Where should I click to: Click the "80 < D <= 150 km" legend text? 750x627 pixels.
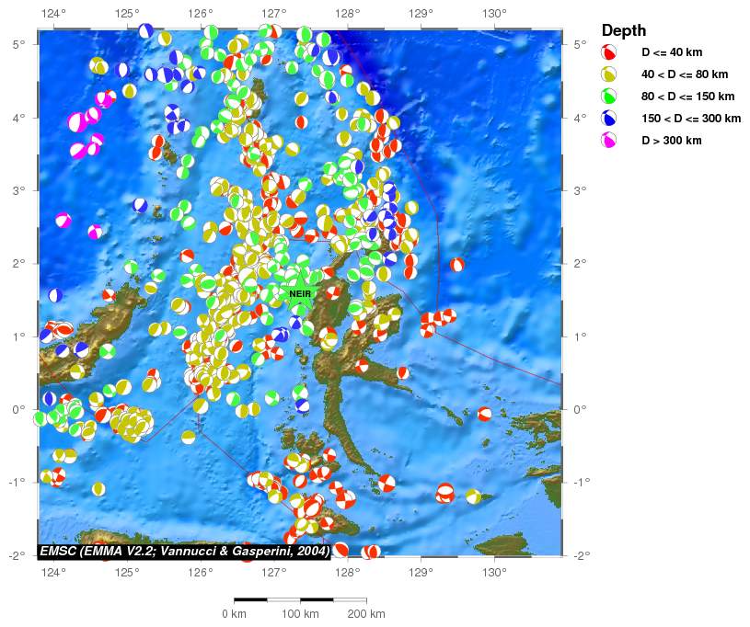pyautogui.click(x=687, y=96)
